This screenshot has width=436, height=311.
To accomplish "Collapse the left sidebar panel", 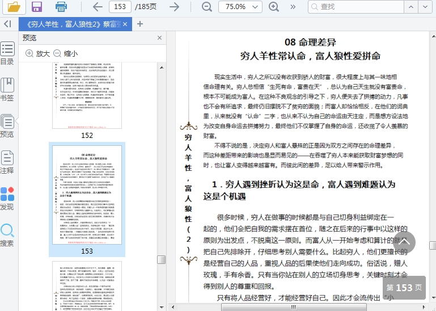I will point(7,24).
